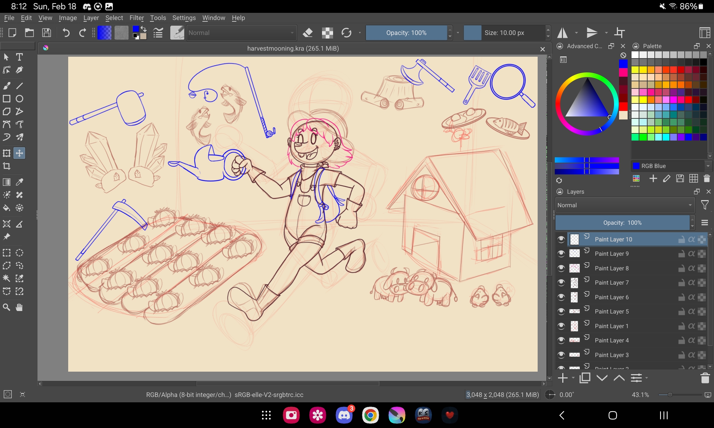
Task: Toggle Paint Layer 6 eye icon
Action: click(561, 297)
